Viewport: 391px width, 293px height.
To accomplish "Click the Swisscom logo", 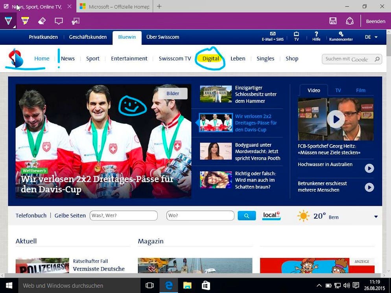I will pyautogui.click(x=16, y=58).
